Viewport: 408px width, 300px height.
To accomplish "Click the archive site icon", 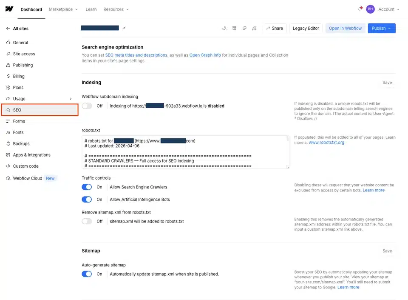I will coord(234,29).
